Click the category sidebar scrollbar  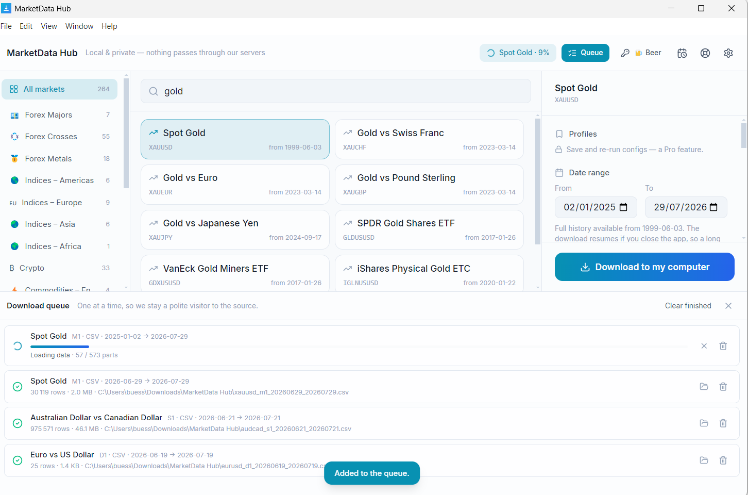tap(126, 133)
